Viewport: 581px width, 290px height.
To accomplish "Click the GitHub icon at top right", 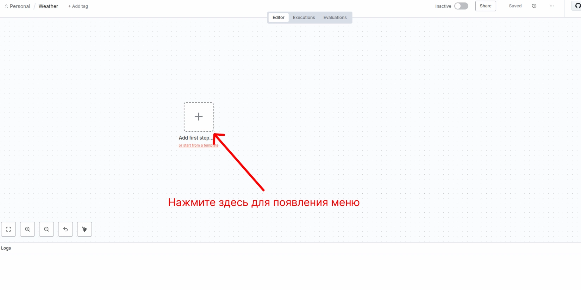I will coord(577,6).
